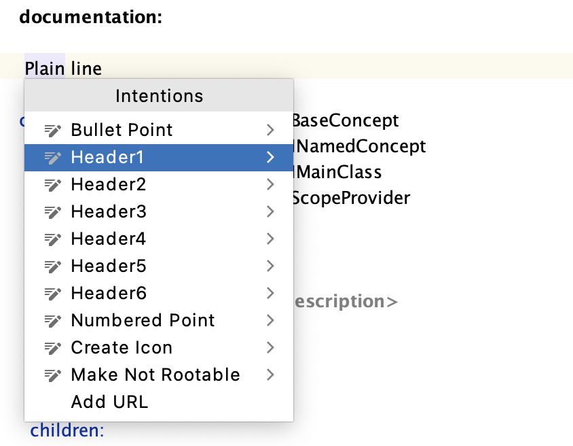Click the pencil icon beside Header1
This screenshot has height=446, width=573.
54,157
